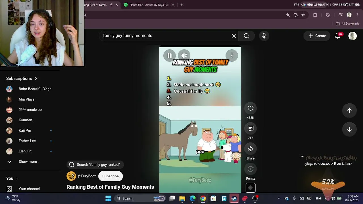Open the Shorts three-dot options menu
This screenshot has height=204, width=363.
coord(232,56)
